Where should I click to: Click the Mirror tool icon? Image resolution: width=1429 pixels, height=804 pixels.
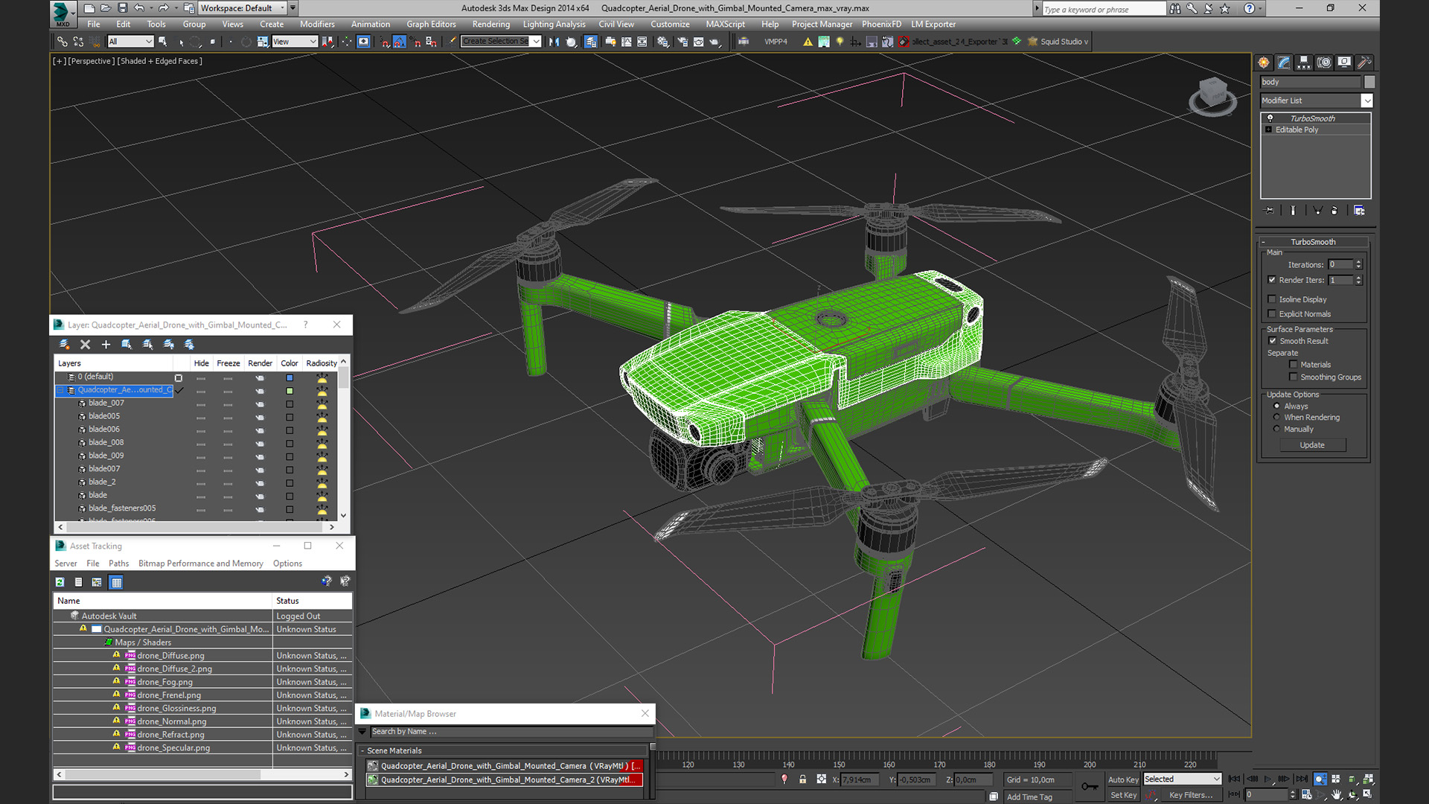coord(554,42)
